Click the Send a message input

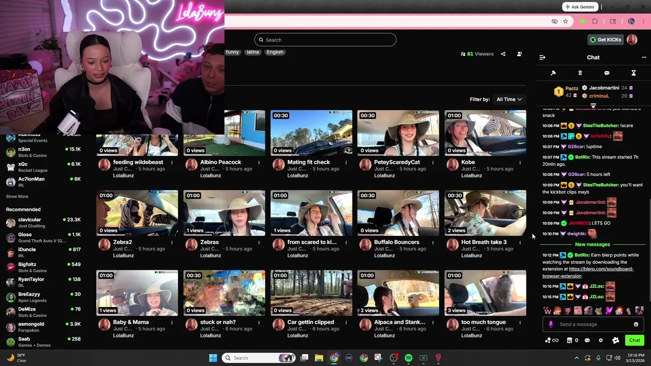[x=593, y=324]
